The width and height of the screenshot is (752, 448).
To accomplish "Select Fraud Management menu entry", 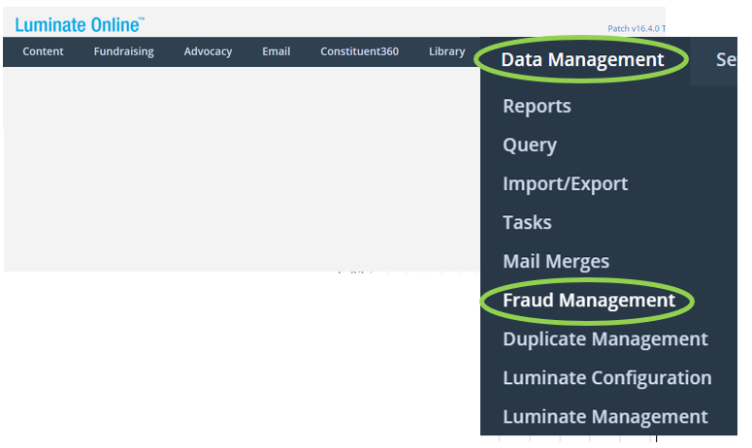I will [589, 301].
